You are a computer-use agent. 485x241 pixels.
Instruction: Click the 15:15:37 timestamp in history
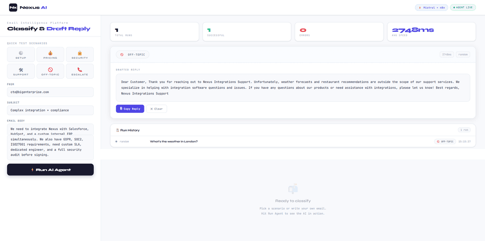[x=465, y=141]
